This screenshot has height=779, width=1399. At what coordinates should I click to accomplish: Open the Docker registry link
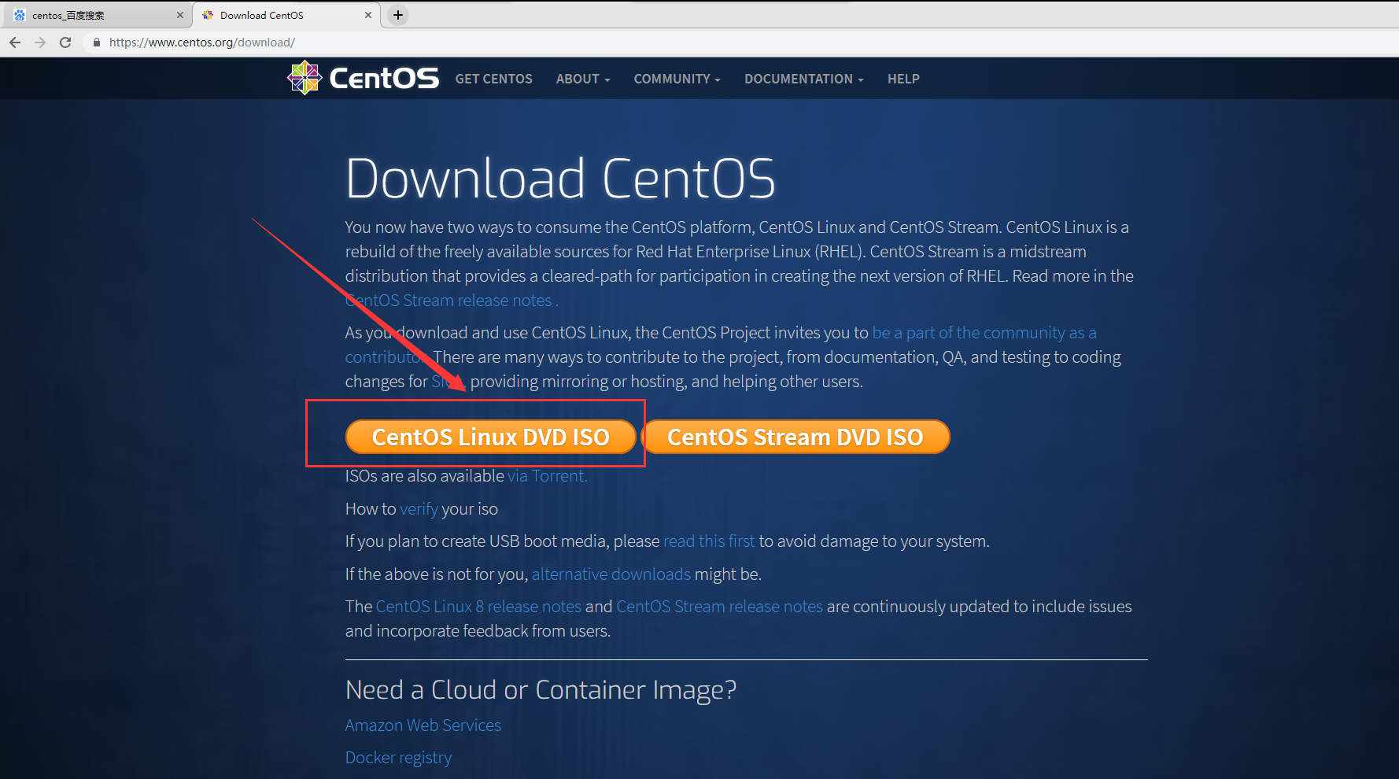click(x=398, y=758)
